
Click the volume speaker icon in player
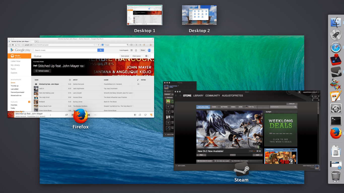click(135, 115)
